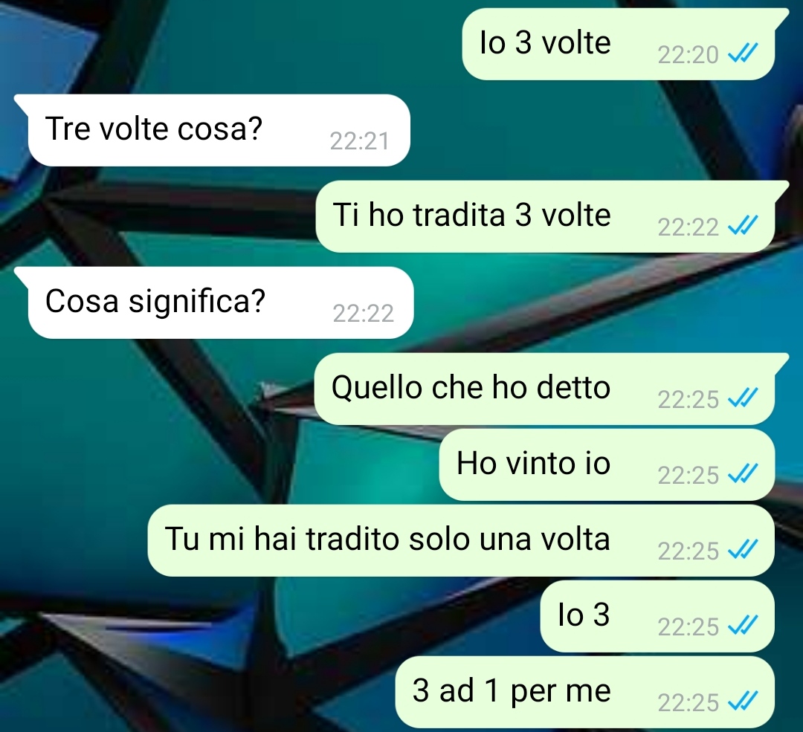Image resolution: width=803 pixels, height=732 pixels.
Task: Select 'Tu mi hai tradito solo una volta' message
Action: pos(461,540)
